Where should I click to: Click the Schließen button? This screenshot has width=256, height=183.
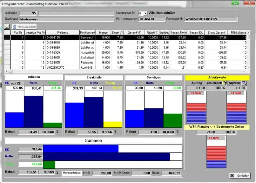[240, 176]
